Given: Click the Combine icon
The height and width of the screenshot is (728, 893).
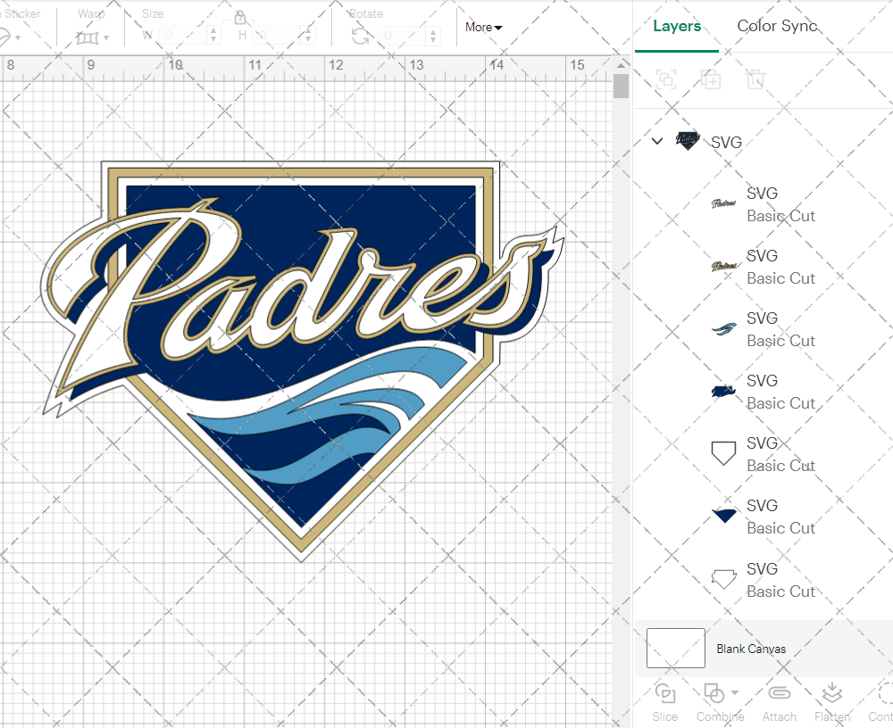Looking at the screenshot, I should coord(714,693).
